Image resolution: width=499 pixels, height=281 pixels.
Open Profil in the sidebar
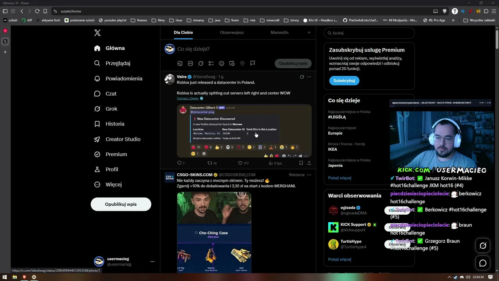click(x=106, y=169)
